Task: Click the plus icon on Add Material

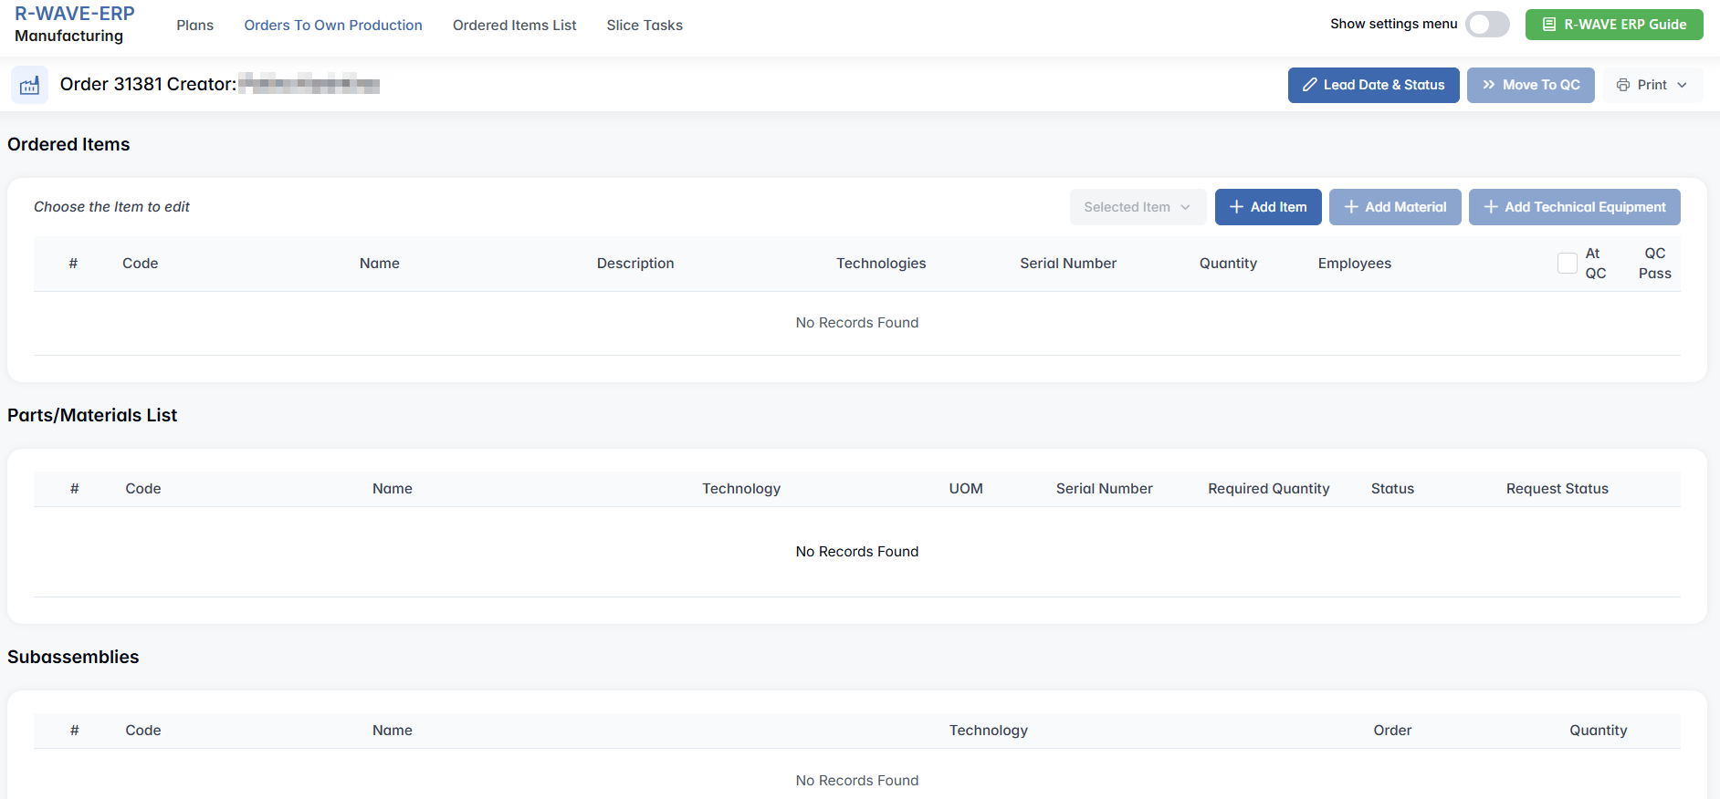Action: tap(1351, 207)
